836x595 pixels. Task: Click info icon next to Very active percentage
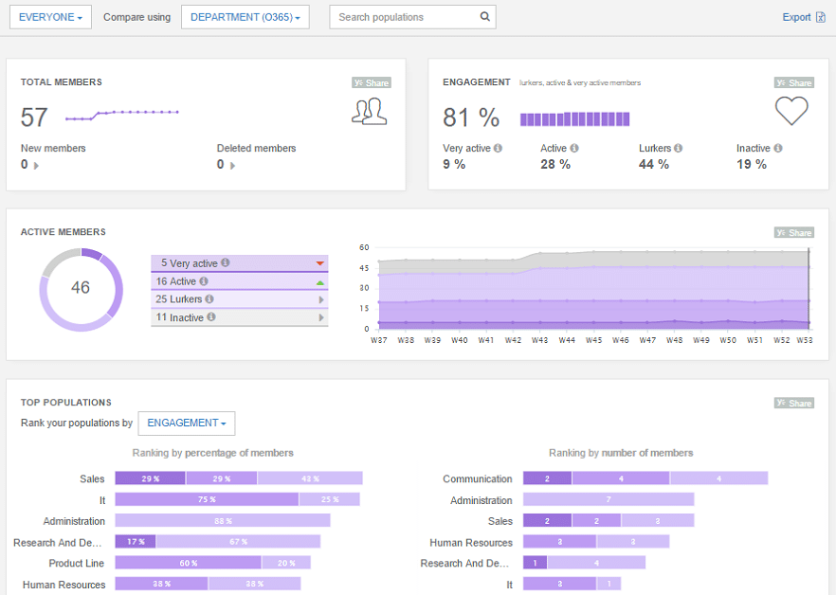[499, 149]
